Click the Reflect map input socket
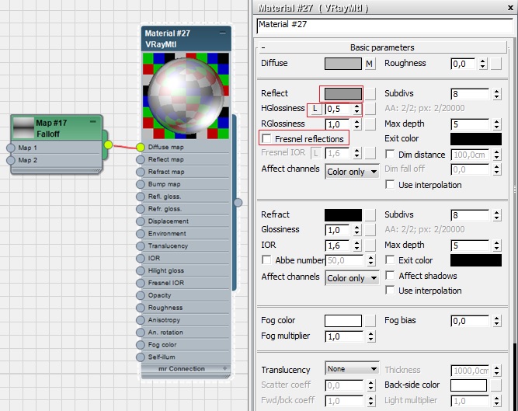 pyautogui.click(x=141, y=159)
